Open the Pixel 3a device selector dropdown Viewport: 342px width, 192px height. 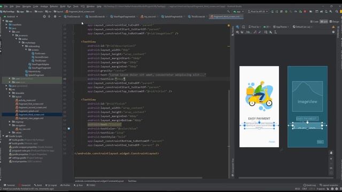point(258,12)
